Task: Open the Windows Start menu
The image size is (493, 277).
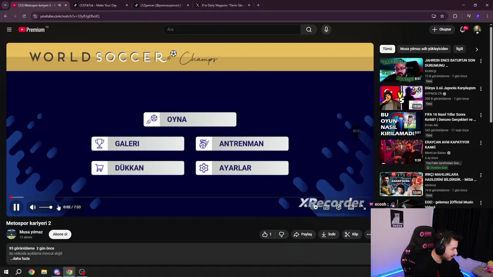Action: (x=6, y=272)
